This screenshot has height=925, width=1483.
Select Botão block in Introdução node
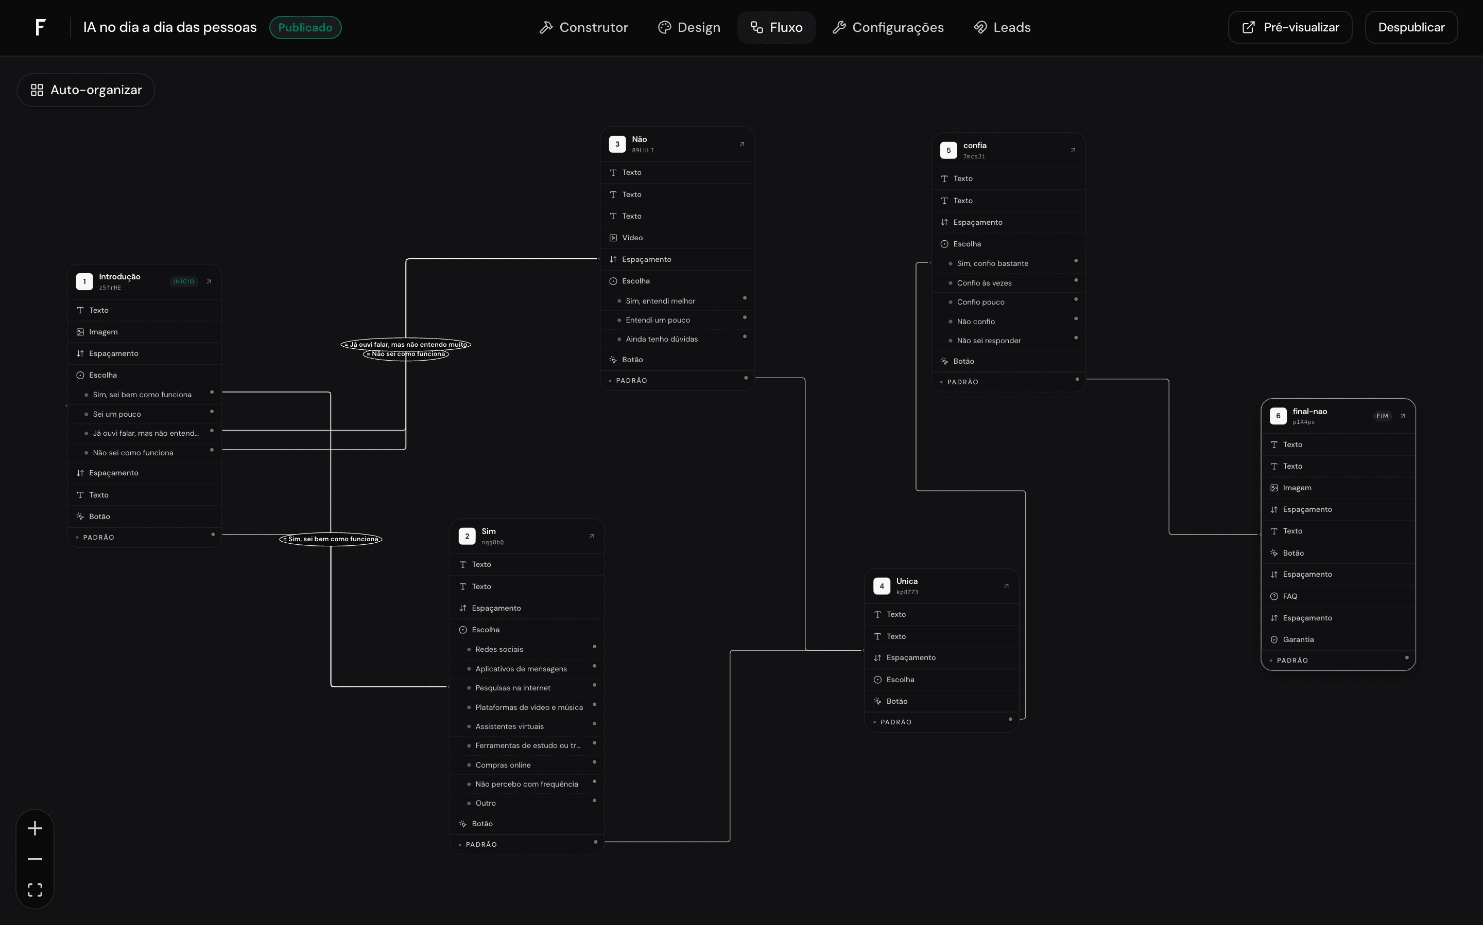pos(145,517)
